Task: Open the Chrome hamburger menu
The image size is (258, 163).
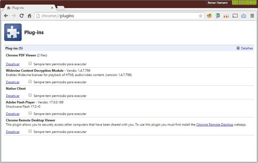Action: (x=252, y=16)
